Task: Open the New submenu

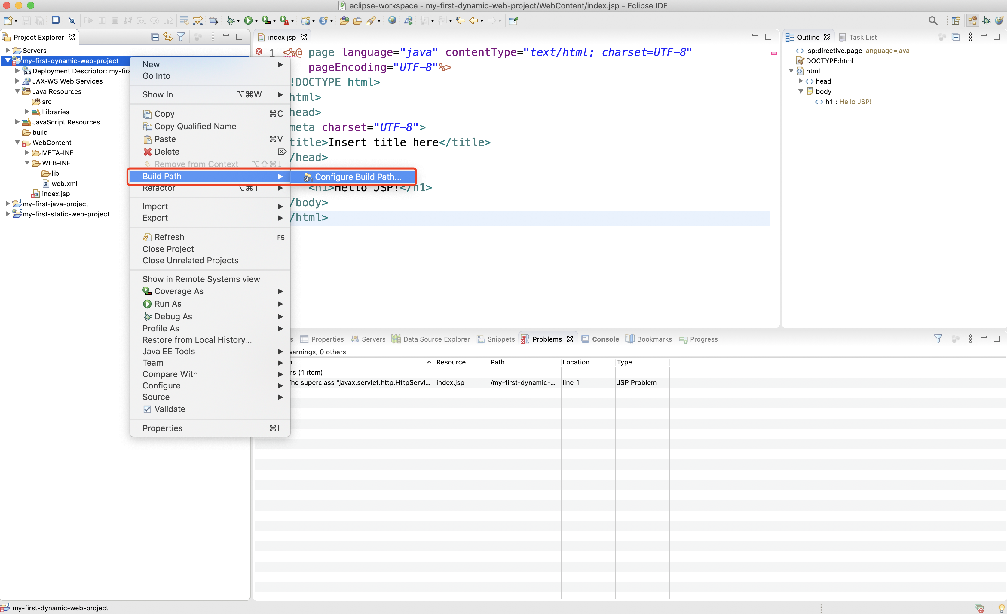Action: tap(210, 64)
